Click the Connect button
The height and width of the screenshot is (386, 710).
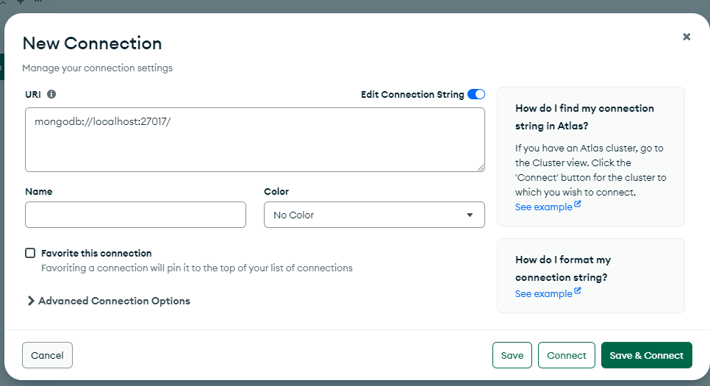[x=567, y=355]
